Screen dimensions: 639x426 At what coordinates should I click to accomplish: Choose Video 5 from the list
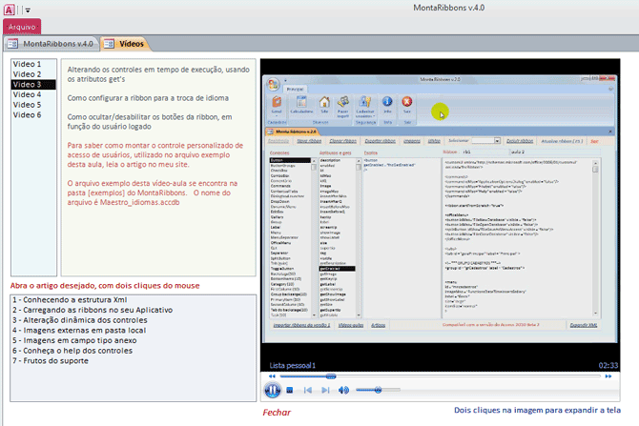click(x=27, y=105)
